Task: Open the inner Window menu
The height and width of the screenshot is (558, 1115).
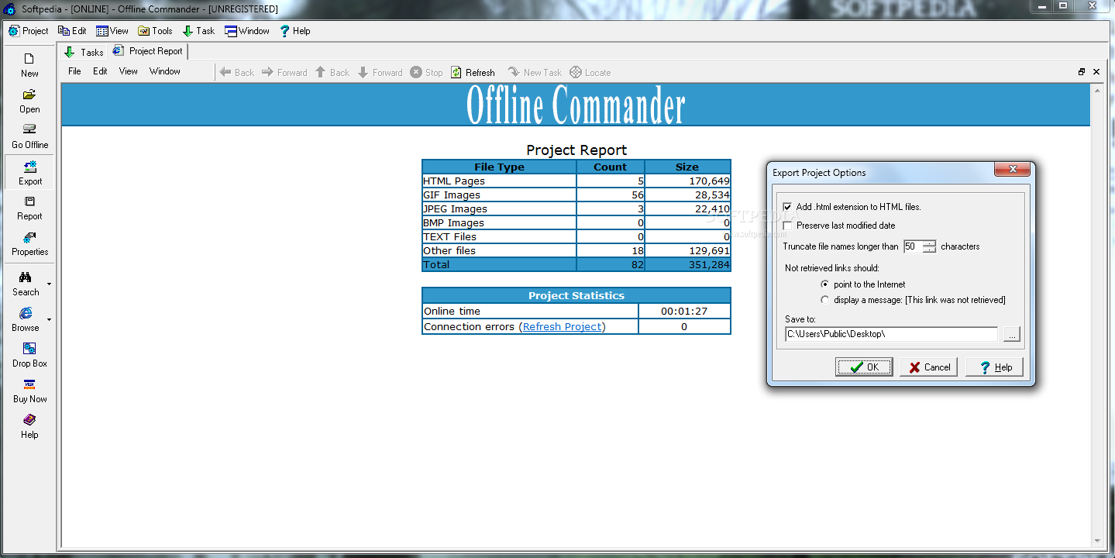Action: point(164,71)
